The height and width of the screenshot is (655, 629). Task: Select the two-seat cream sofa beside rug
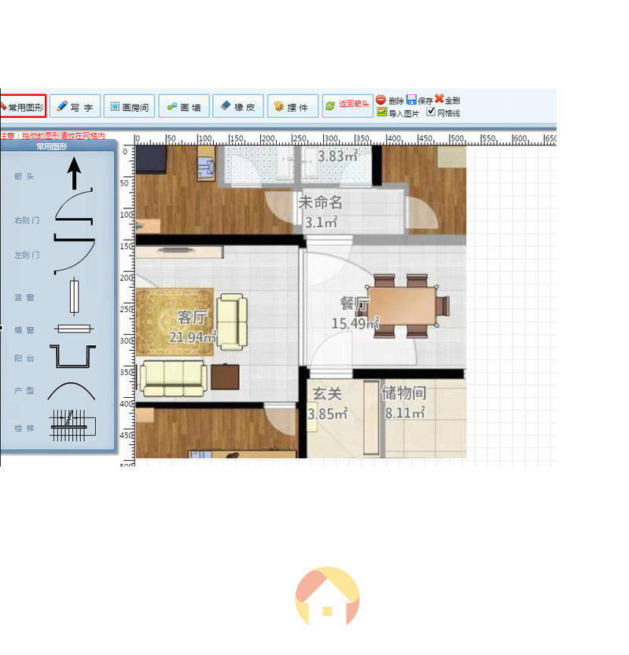click(232, 322)
